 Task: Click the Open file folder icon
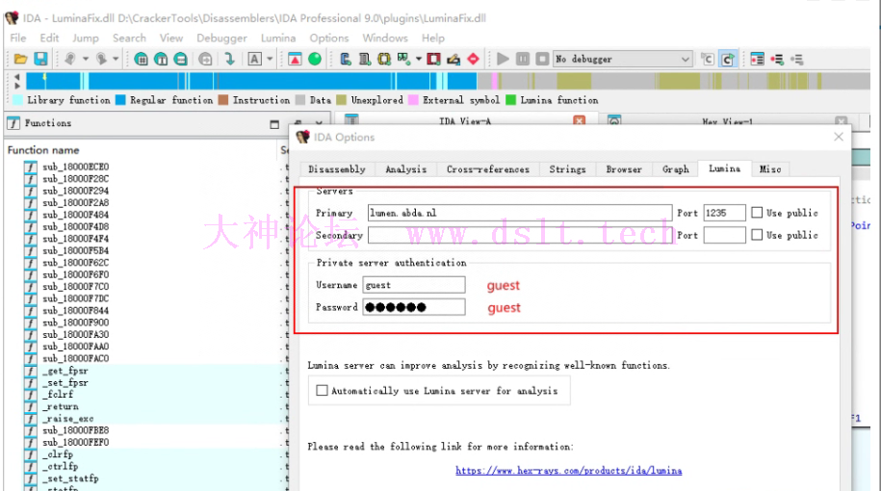coord(19,60)
